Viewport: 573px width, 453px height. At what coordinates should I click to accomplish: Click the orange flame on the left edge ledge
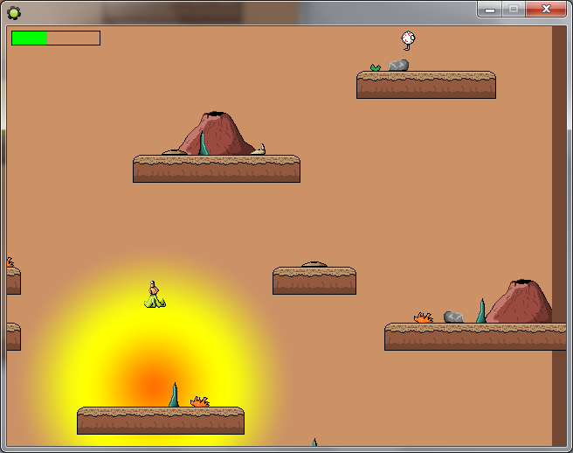pyautogui.click(x=10, y=262)
